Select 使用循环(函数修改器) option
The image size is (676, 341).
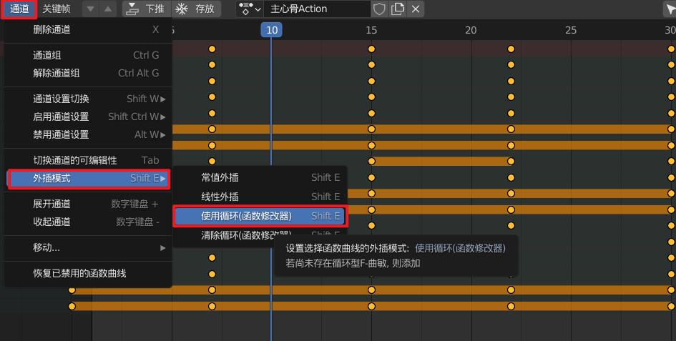(x=260, y=216)
